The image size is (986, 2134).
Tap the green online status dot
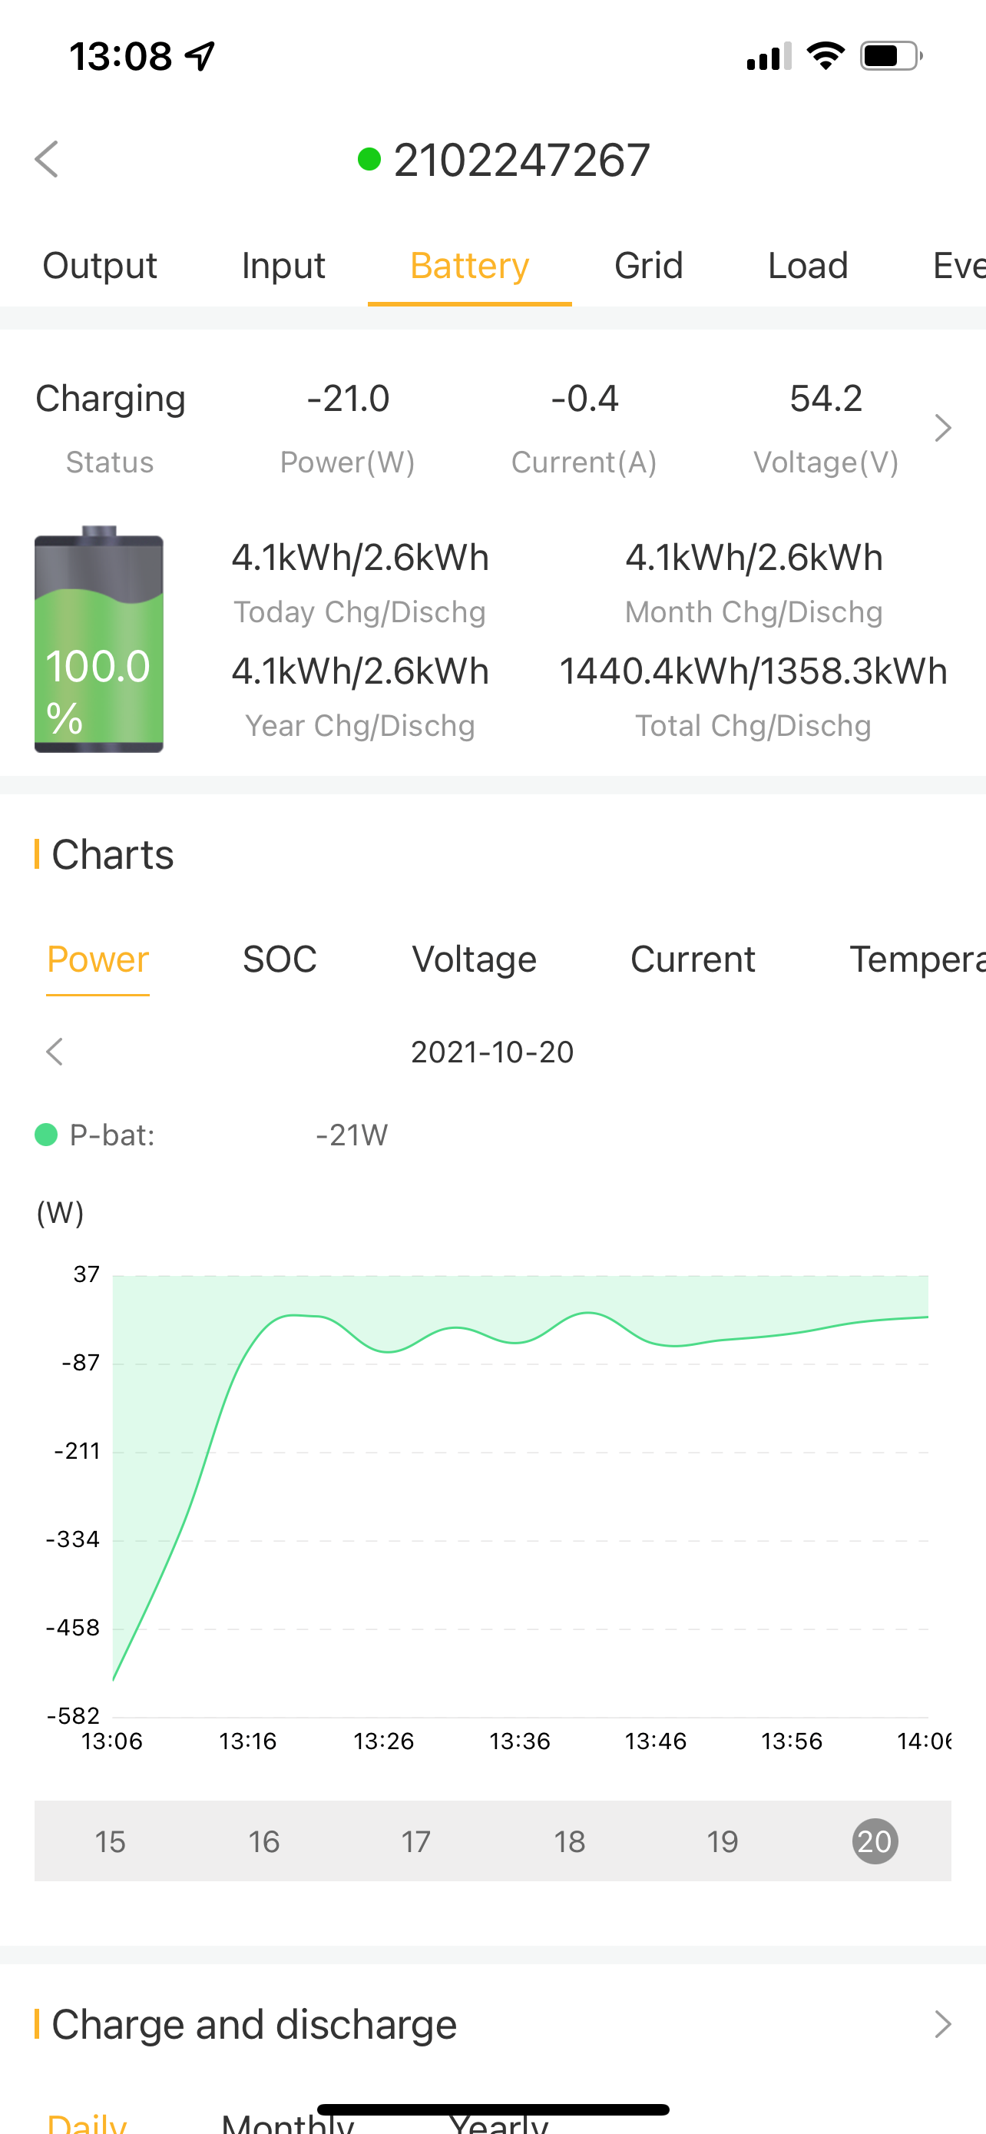pos(369,159)
